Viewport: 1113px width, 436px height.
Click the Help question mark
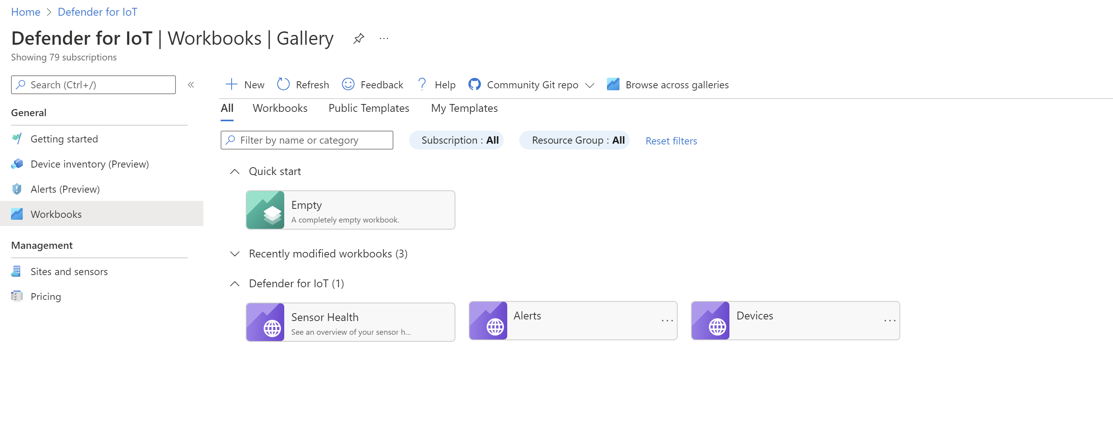[422, 84]
